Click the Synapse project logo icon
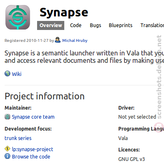Image resolution: width=164 pixels, height=163 pixels. pyautogui.click(x=18, y=17)
